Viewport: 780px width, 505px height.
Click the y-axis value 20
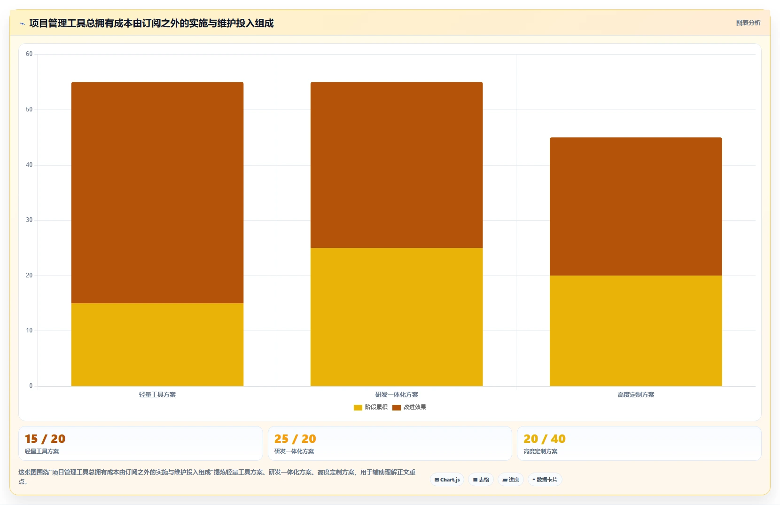pos(29,276)
